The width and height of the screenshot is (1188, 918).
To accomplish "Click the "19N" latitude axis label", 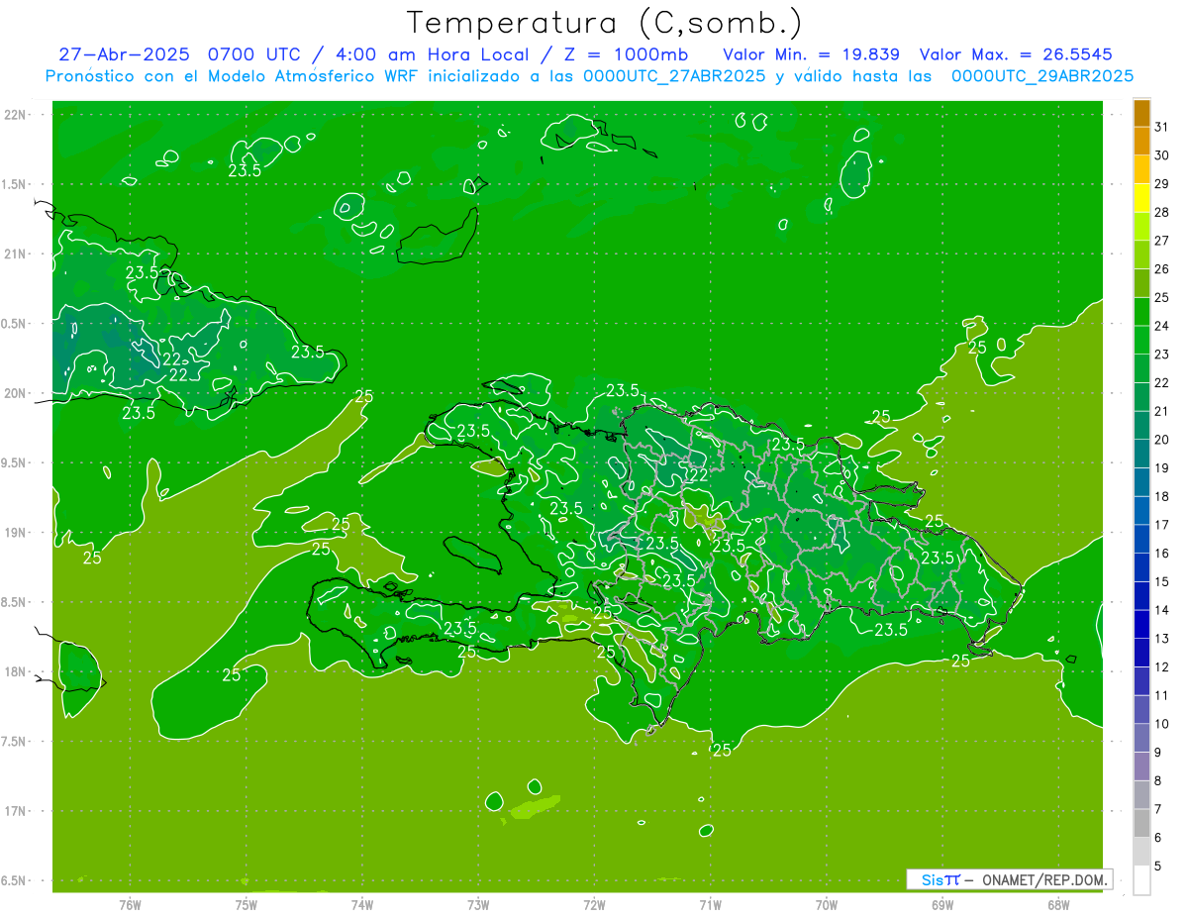I will tap(15, 533).
